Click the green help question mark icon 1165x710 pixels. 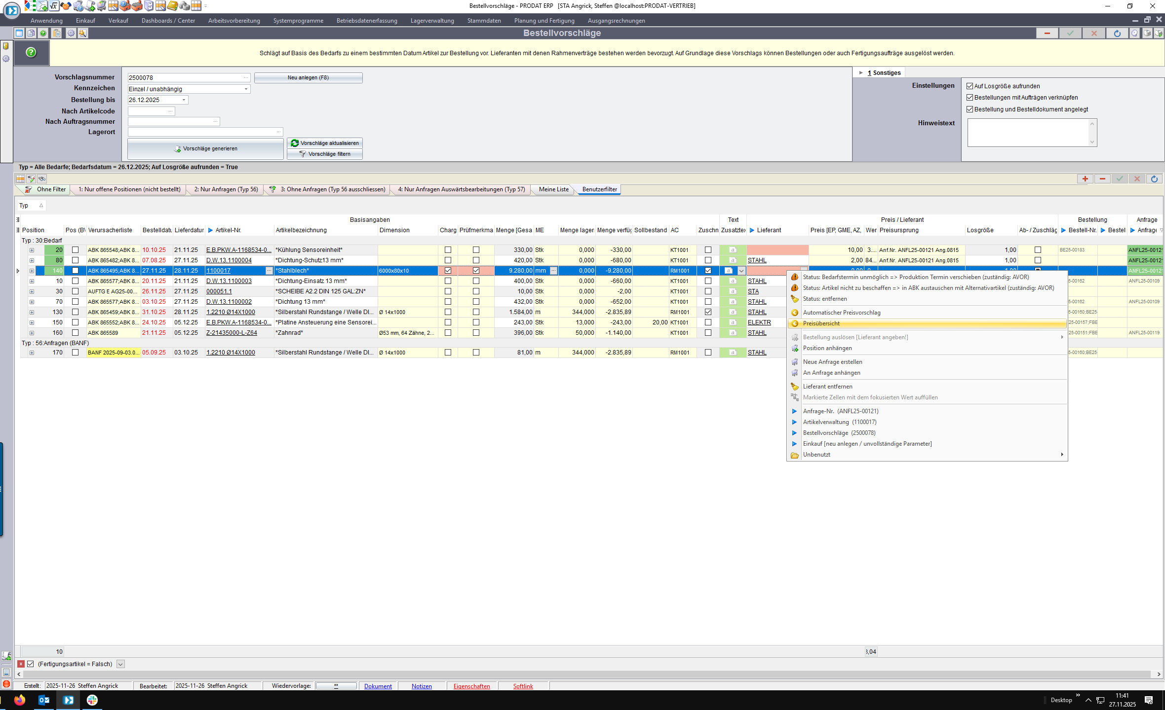click(x=31, y=52)
